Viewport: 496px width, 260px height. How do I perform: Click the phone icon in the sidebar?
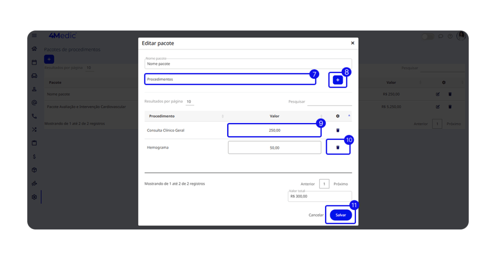(x=34, y=116)
